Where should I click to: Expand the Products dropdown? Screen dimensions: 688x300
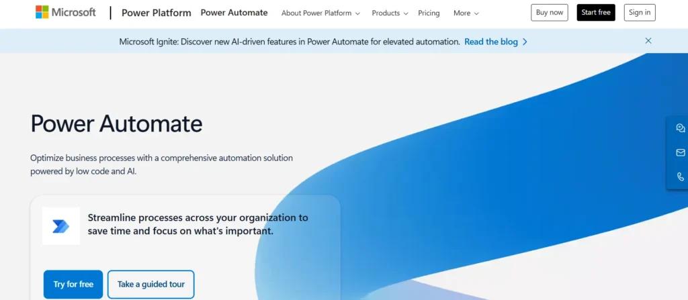click(390, 13)
